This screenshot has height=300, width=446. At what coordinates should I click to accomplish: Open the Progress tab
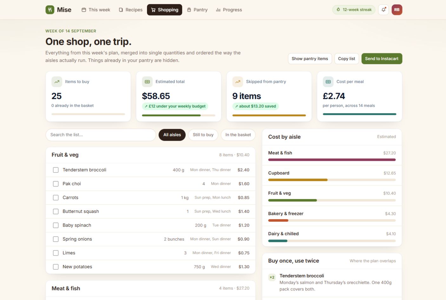tap(229, 10)
